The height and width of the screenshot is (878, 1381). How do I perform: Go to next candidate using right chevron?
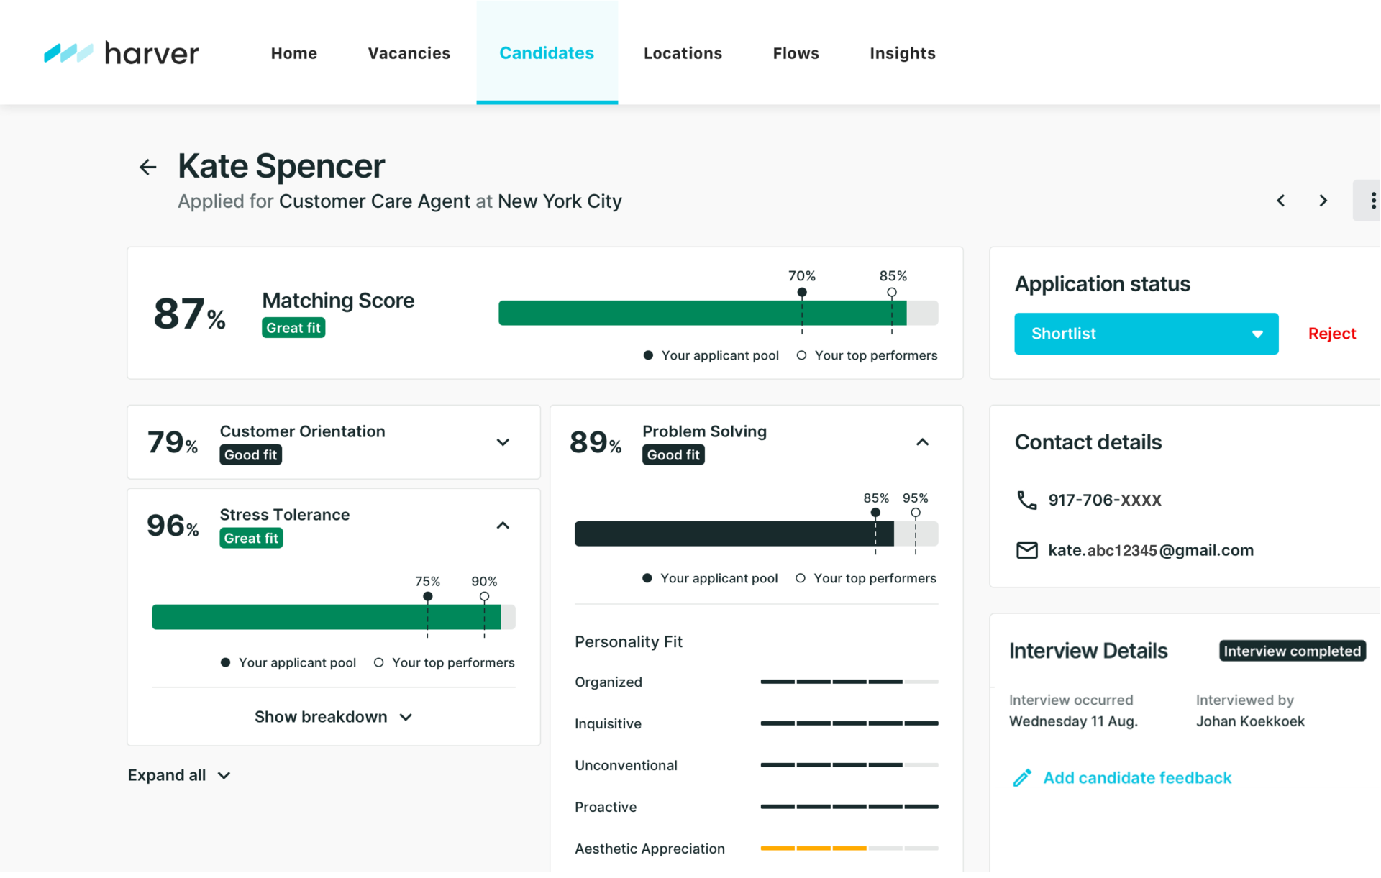(x=1323, y=201)
